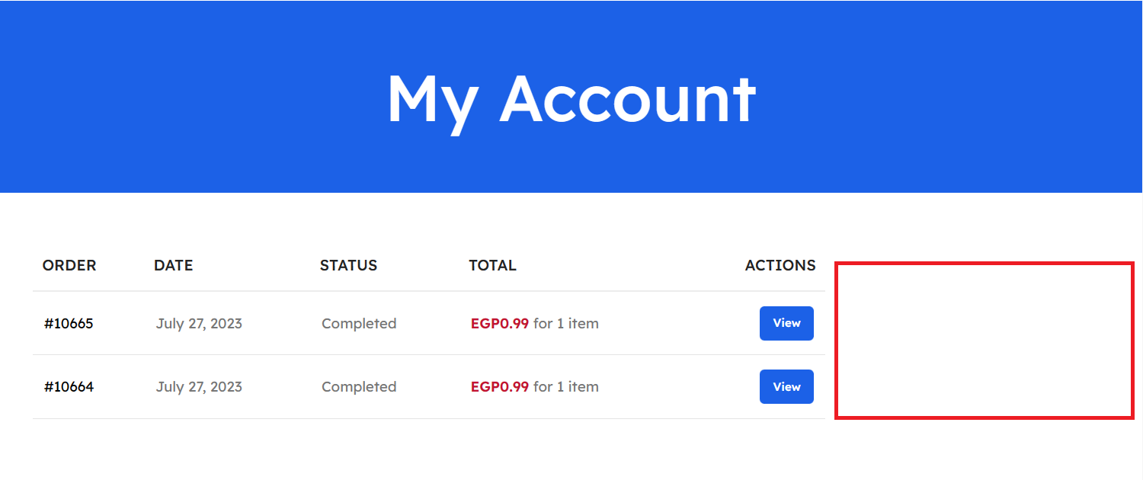Select the date of order #10664
Image resolution: width=1143 pixels, height=480 pixels.
click(x=199, y=386)
